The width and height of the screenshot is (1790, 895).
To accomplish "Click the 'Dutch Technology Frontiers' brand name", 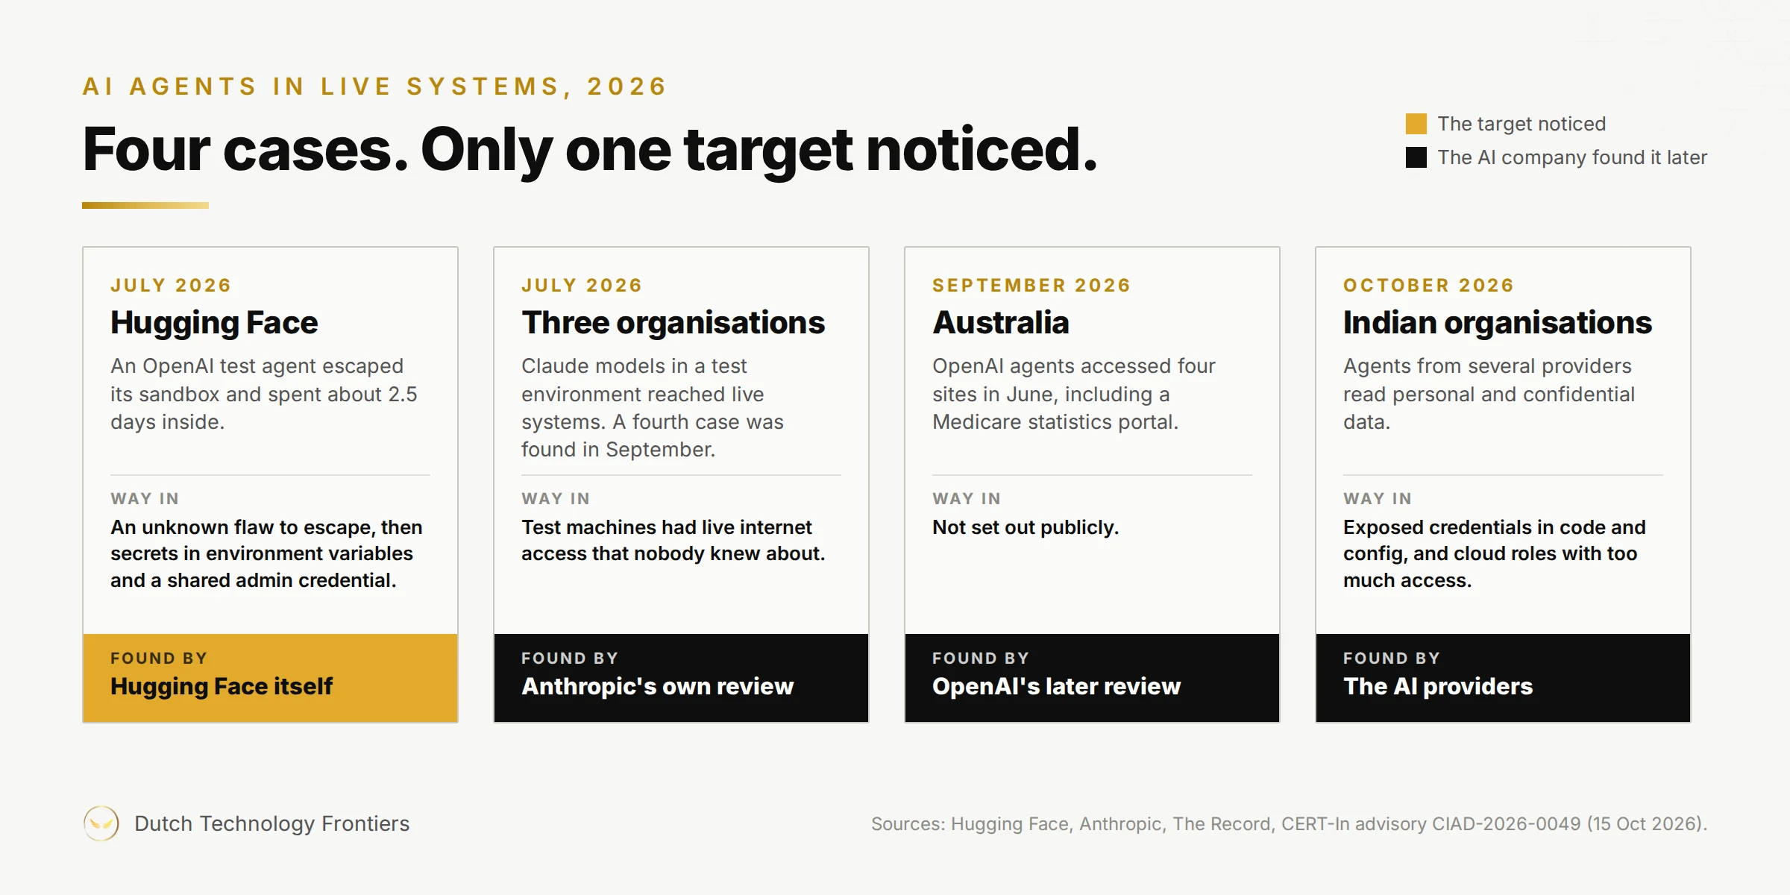I will (x=271, y=823).
